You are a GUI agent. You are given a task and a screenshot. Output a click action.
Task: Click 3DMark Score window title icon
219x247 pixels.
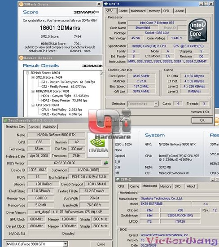click(x=21, y=4)
